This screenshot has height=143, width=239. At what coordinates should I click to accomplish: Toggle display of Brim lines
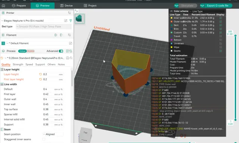coord(220,29)
